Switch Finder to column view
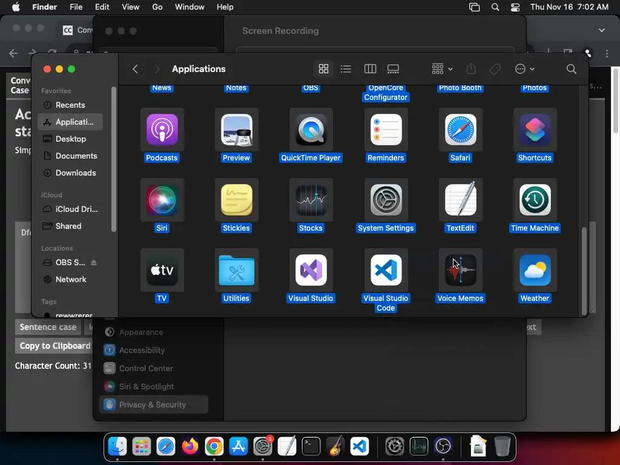620x465 pixels. (x=370, y=69)
